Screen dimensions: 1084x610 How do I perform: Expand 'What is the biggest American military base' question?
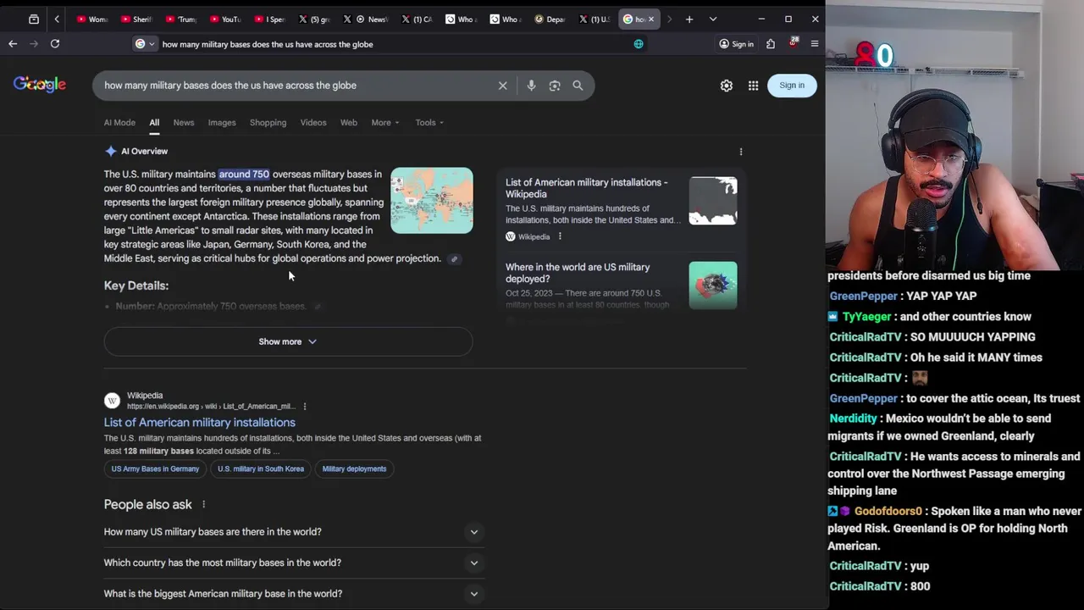coord(292,594)
